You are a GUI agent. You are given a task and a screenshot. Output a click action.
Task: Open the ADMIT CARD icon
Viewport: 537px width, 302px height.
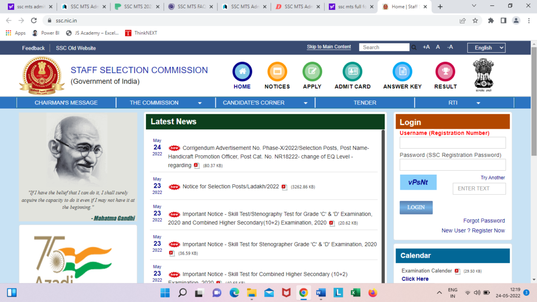(x=352, y=71)
